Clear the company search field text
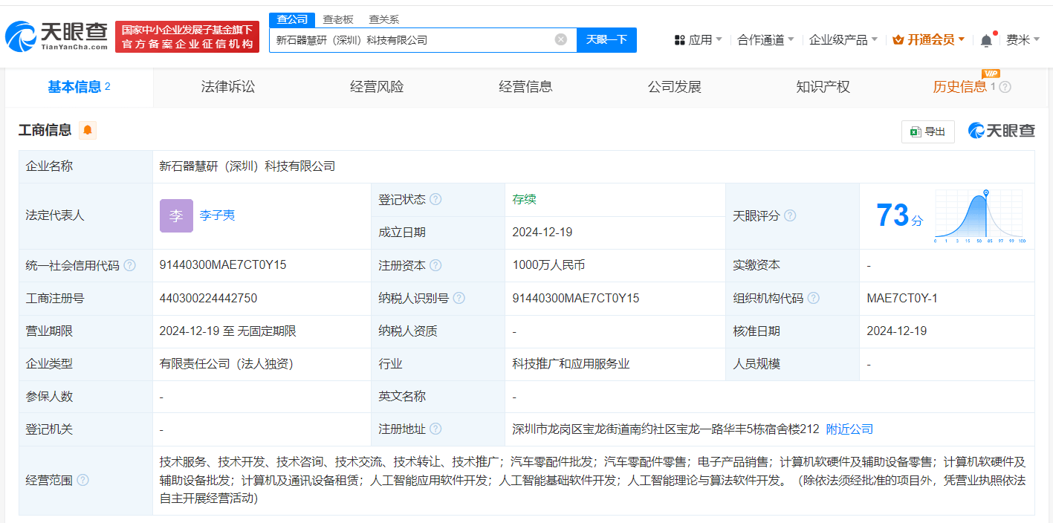Screen dimensions: 1053x523 (x=561, y=39)
